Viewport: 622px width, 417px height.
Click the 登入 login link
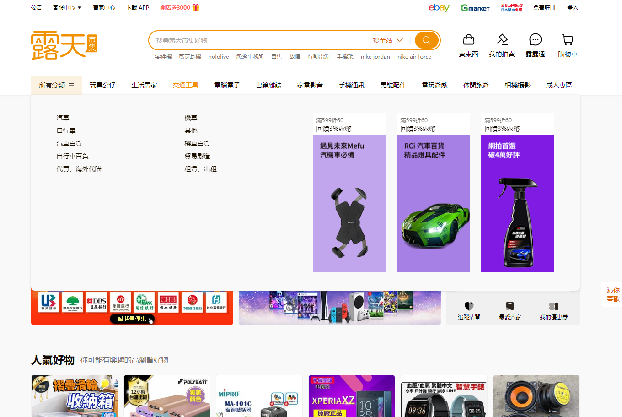click(573, 8)
